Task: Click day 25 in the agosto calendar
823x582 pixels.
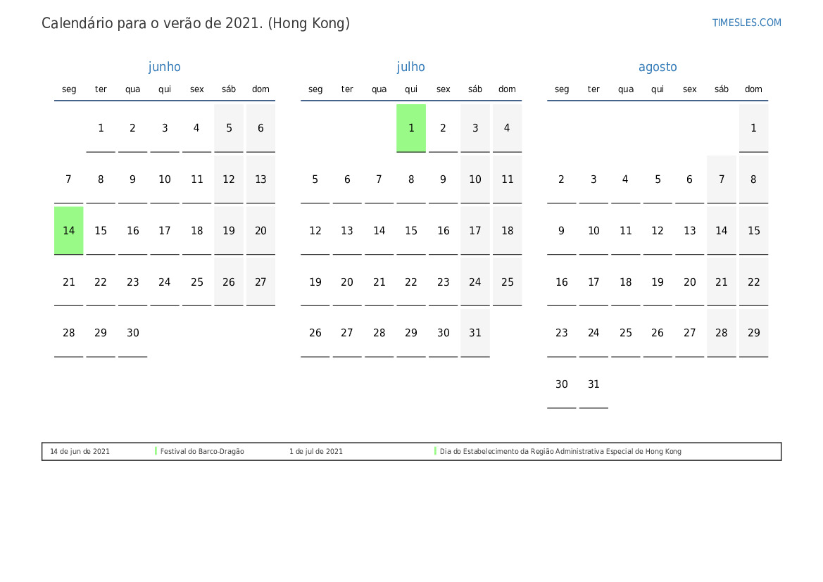Action: [626, 333]
